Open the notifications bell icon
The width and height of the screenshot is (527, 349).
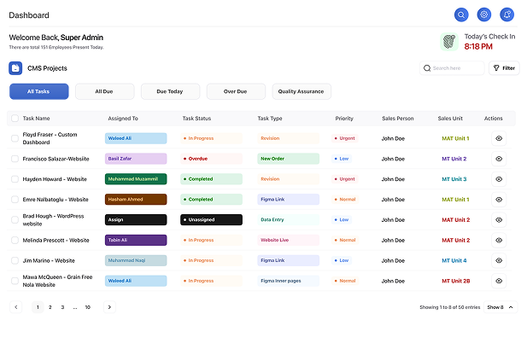click(x=507, y=15)
